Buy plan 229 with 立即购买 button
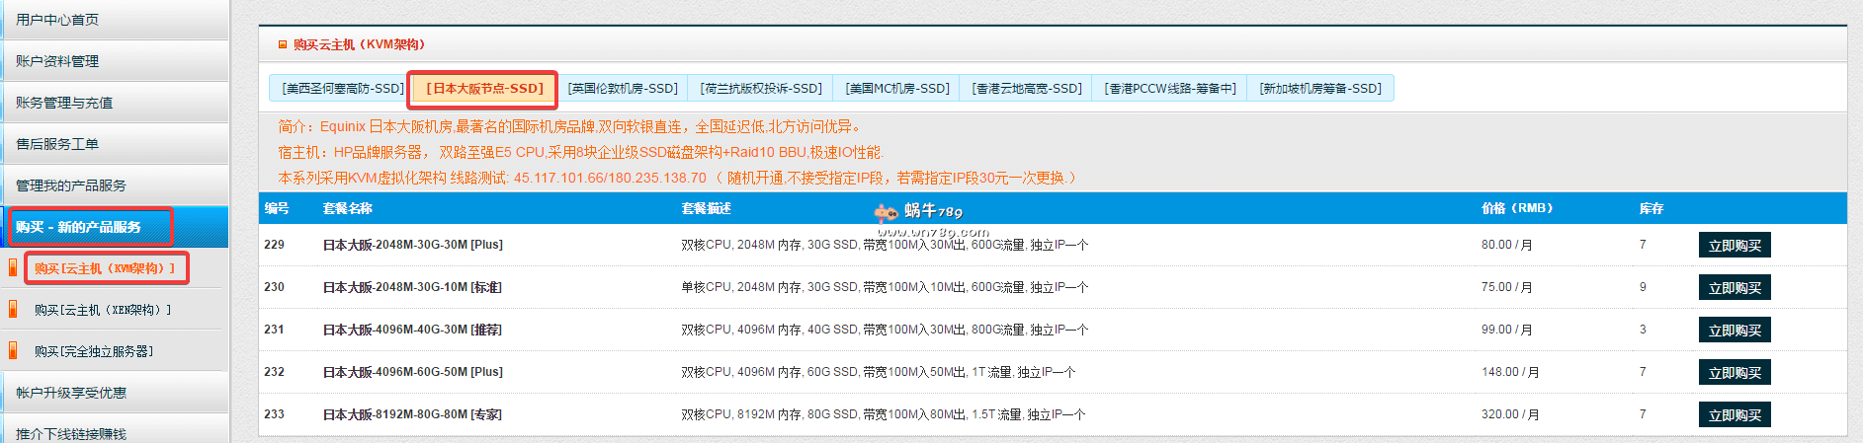 pos(1735,246)
